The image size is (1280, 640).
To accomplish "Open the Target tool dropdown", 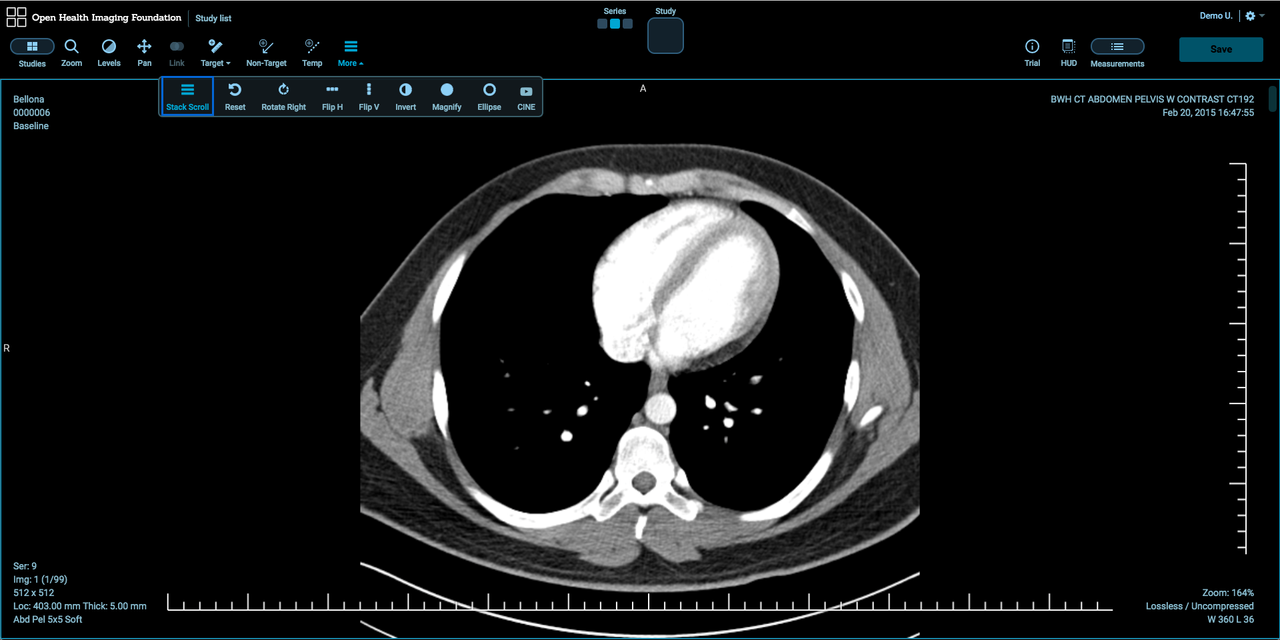I will coord(215,53).
